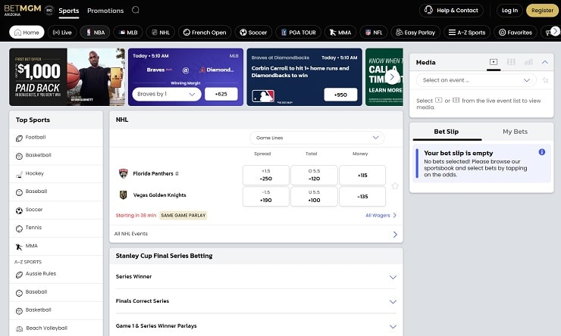Select the +950 Corbin Carroll parlay odds
This screenshot has width=561, height=336.
click(x=340, y=95)
